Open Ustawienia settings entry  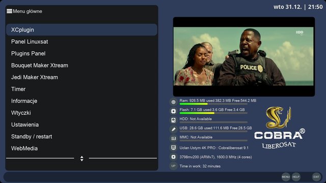pos(81,125)
